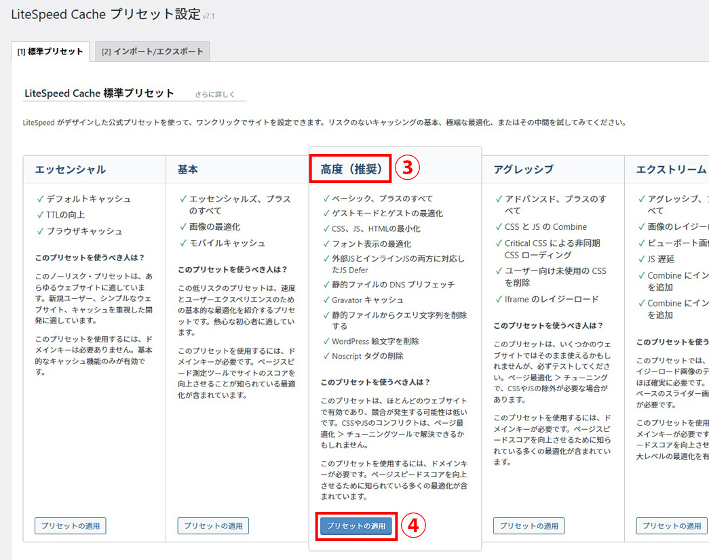Select the WordPress 絵文字を削除 item

click(x=375, y=341)
